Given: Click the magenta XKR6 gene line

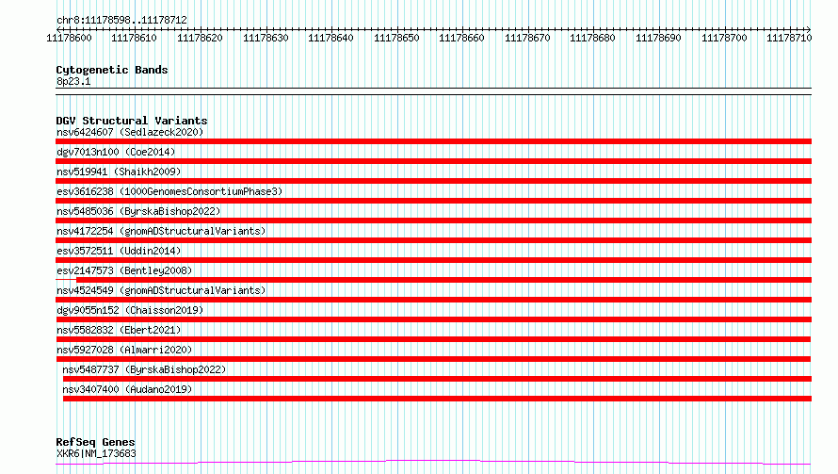Looking at the screenshot, I should pos(433,462).
